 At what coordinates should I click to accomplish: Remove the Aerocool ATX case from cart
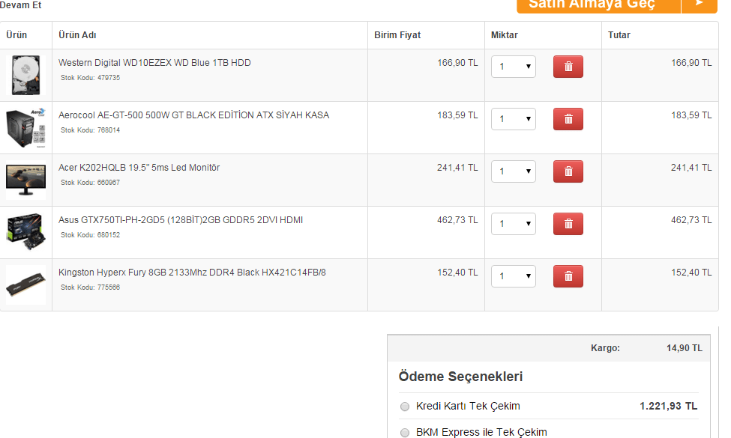(568, 119)
